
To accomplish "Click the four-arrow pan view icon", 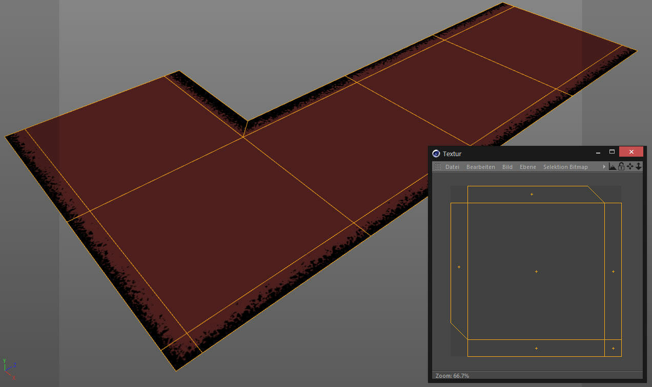I will (x=630, y=166).
